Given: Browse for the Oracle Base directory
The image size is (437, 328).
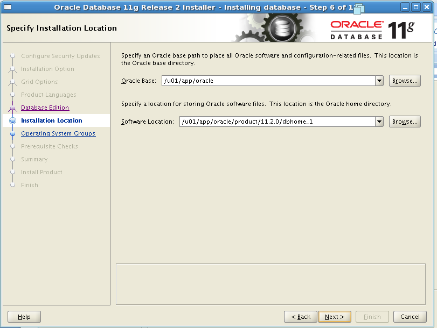Looking at the screenshot, I should pyautogui.click(x=405, y=81).
